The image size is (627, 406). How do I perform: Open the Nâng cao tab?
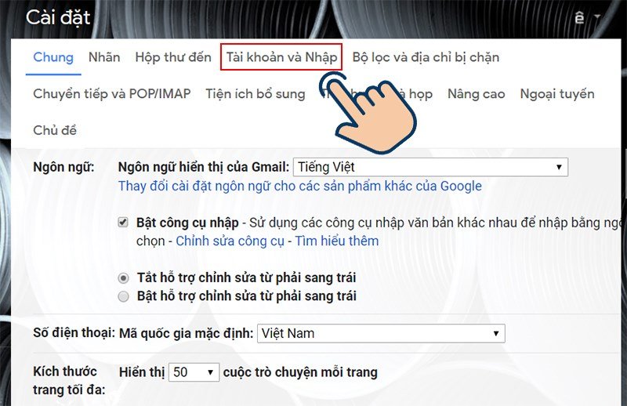[477, 93]
